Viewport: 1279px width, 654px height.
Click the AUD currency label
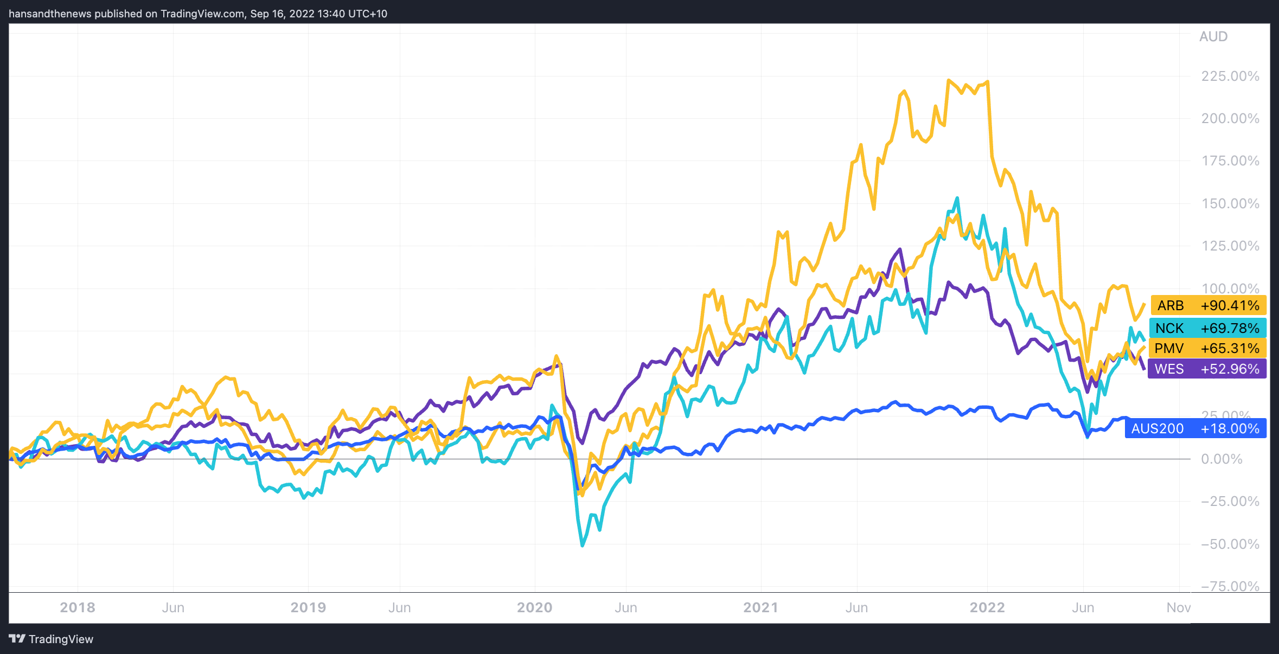click(x=1213, y=36)
